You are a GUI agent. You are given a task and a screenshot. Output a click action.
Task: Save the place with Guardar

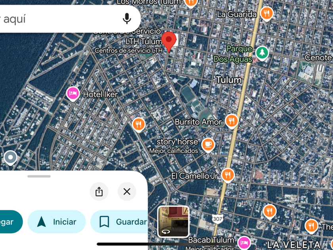[119, 222]
